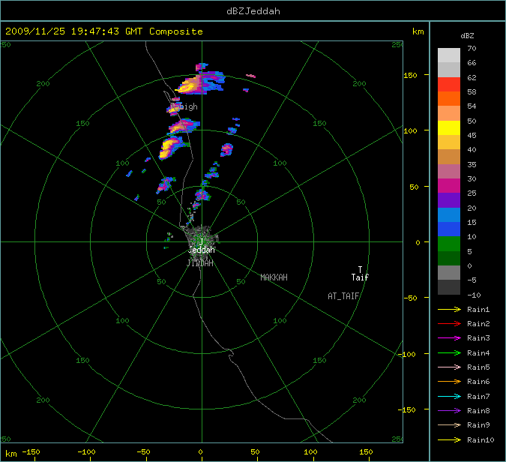Image resolution: width=506 pixels, height=462 pixels.
Task: Click the red 58-62 dBZ color swatch
Action: tap(449, 84)
